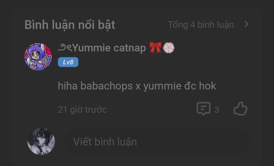Select the 'Bình luận nổi bật' heading
Viewport: 274px width, 166px height.
click(70, 25)
